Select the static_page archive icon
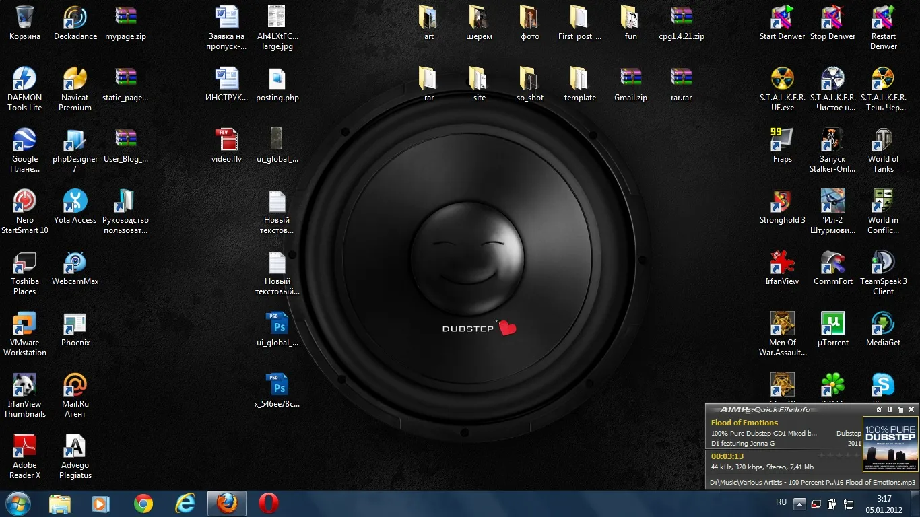This screenshot has width=920, height=517. [x=126, y=84]
